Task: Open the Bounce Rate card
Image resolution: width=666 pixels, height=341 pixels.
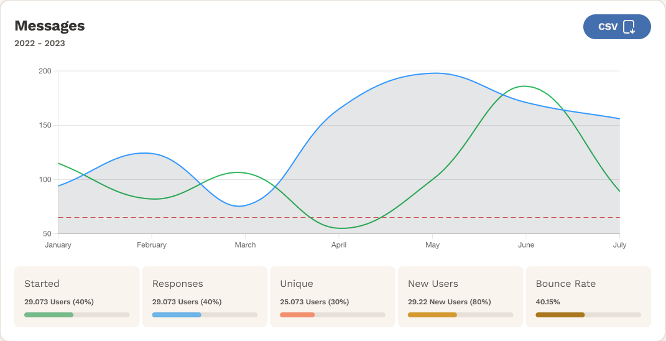Action: tap(588, 297)
